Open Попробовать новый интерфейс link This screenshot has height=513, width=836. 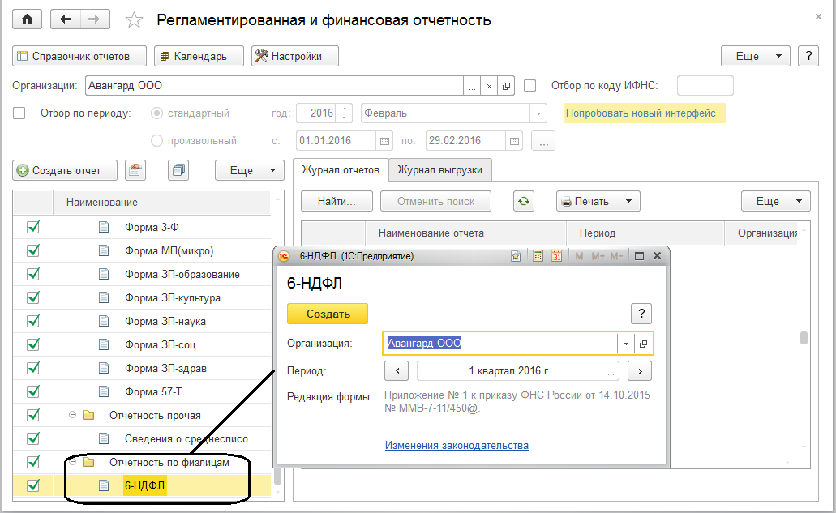click(x=641, y=113)
